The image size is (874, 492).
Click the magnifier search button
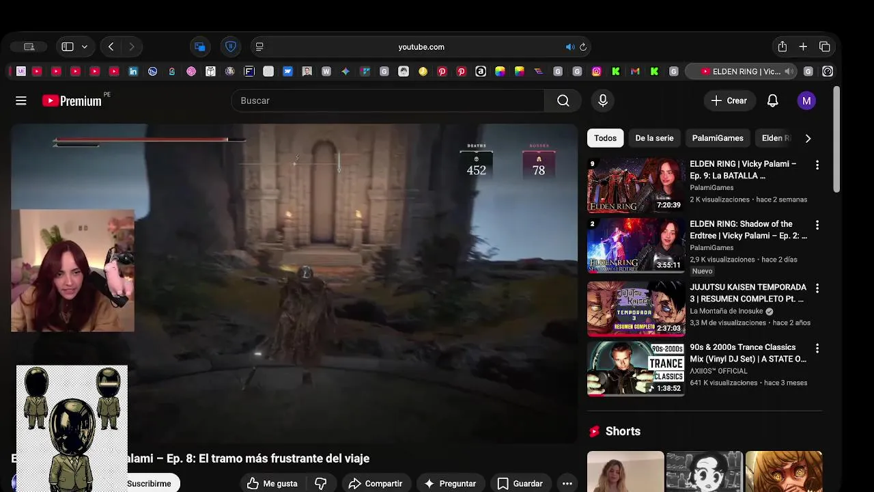tap(563, 100)
